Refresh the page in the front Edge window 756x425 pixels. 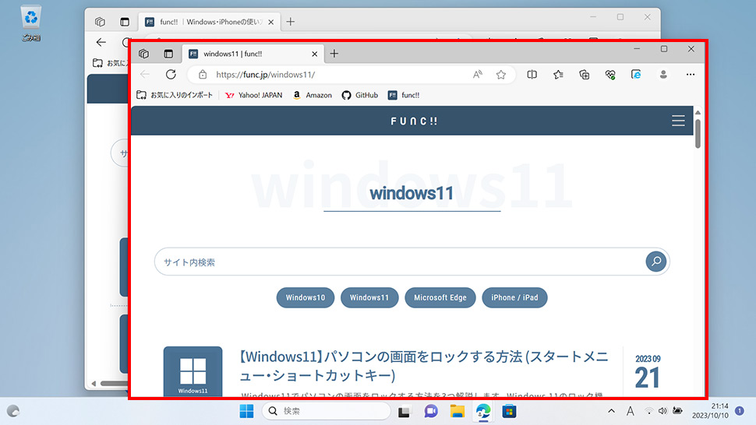point(171,75)
